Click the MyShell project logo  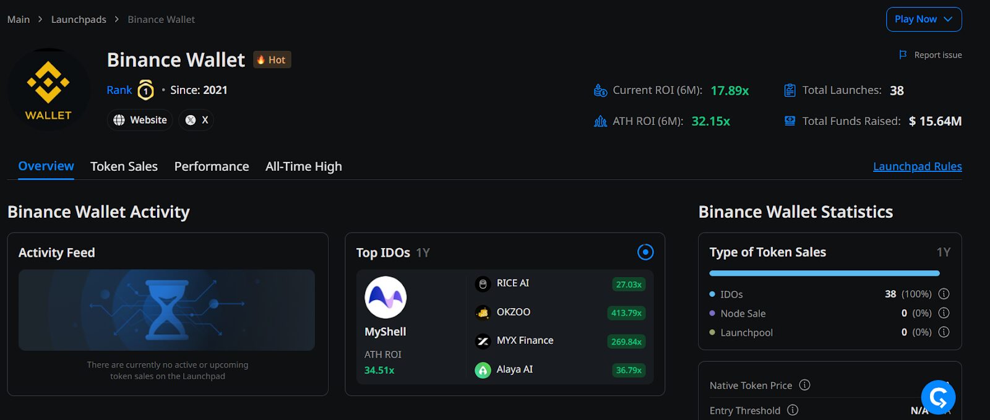tap(385, 298)
